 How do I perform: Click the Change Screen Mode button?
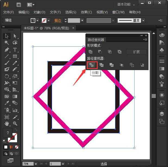point(10,160)
